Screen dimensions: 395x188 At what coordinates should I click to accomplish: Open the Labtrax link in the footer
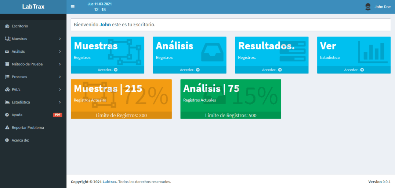pos(110,182)
